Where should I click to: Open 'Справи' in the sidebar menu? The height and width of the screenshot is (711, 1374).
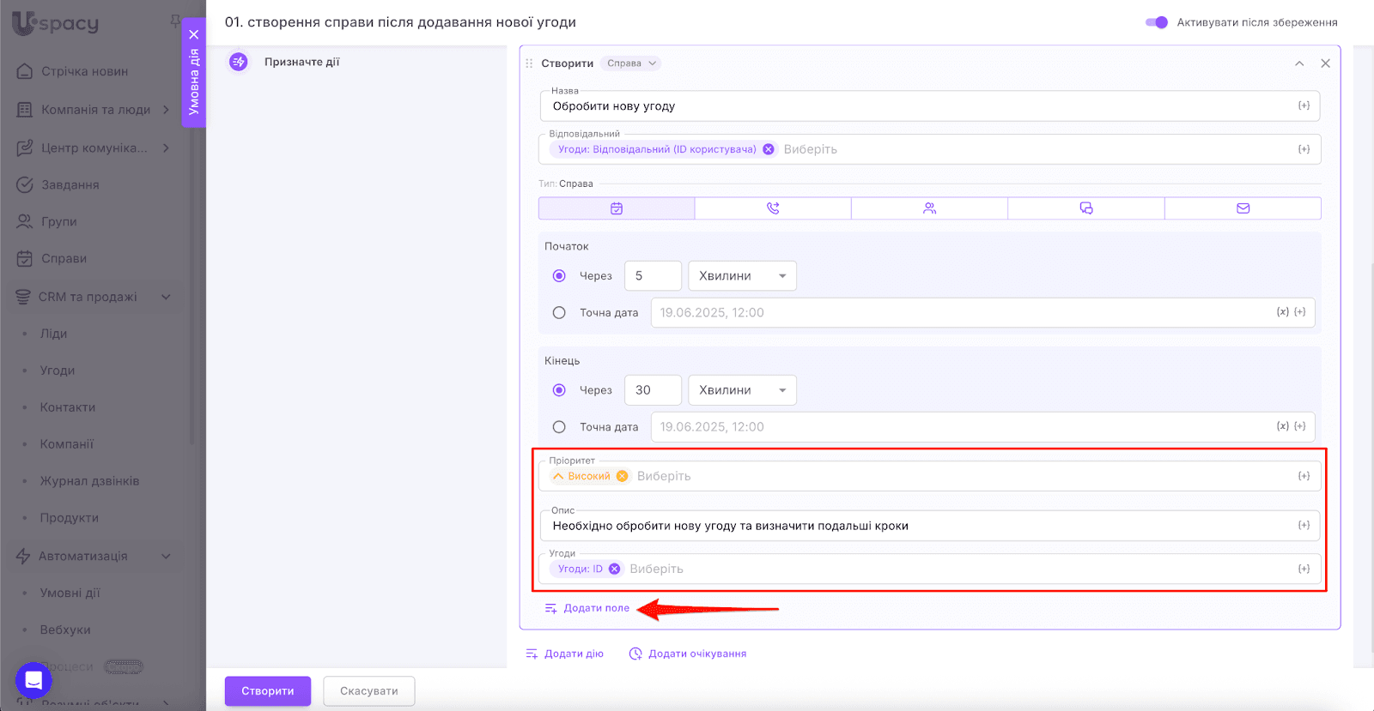point(64,258)
